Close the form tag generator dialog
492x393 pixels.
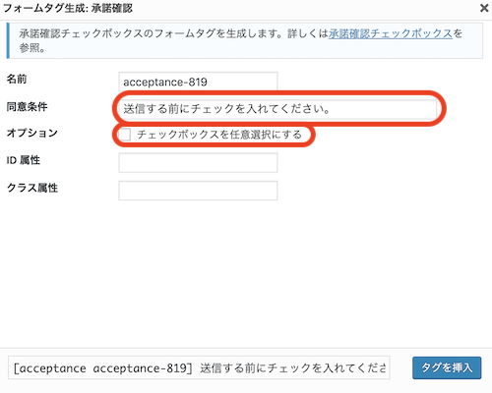pyautogui.click(x=484, y=8)
